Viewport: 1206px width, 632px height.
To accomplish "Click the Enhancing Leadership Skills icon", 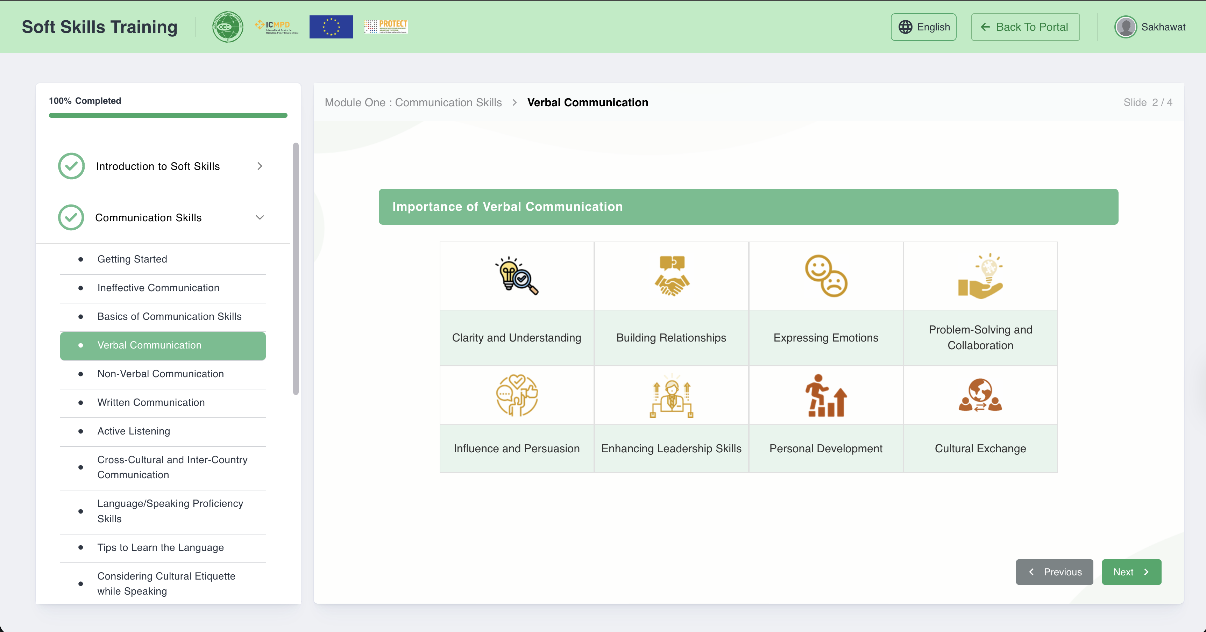I will click(x=671, y=395).
